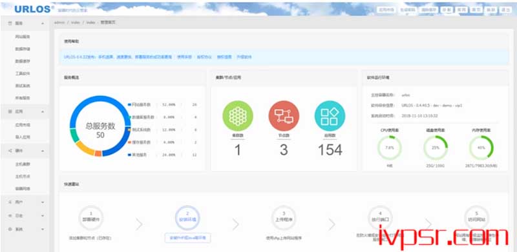Image resolution: width=517 pixels, height=252 pixels.
Task: Click the CPU usage 7.8% gauge
Action: pos(390,148)
